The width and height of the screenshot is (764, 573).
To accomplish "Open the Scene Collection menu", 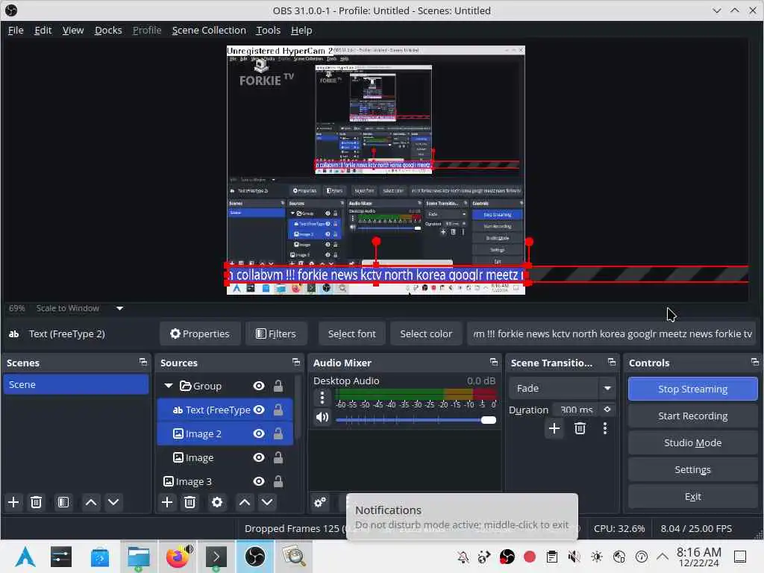I will 209,30.
